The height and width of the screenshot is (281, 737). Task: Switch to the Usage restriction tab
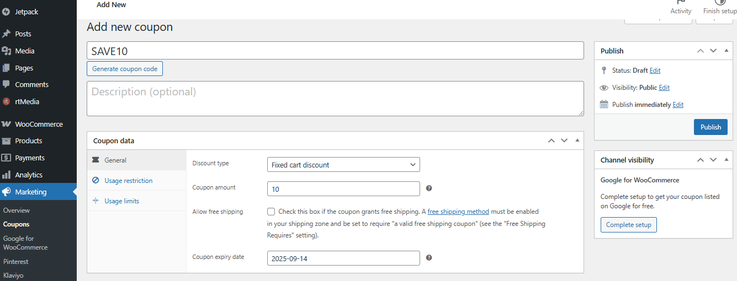point(137,180)
